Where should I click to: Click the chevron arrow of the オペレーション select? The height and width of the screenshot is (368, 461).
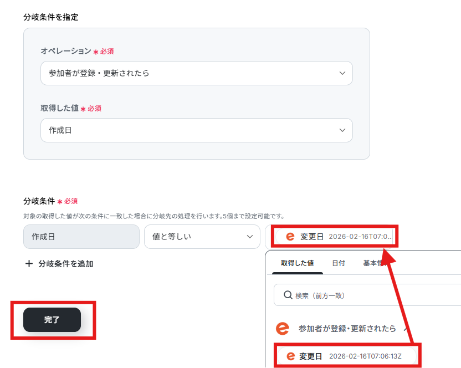click(x=342, y=73)
